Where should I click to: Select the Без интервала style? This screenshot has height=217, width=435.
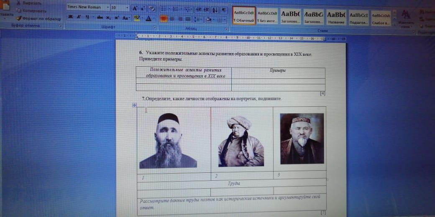tap(267, 16)
